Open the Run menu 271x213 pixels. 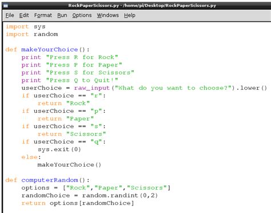62,15
